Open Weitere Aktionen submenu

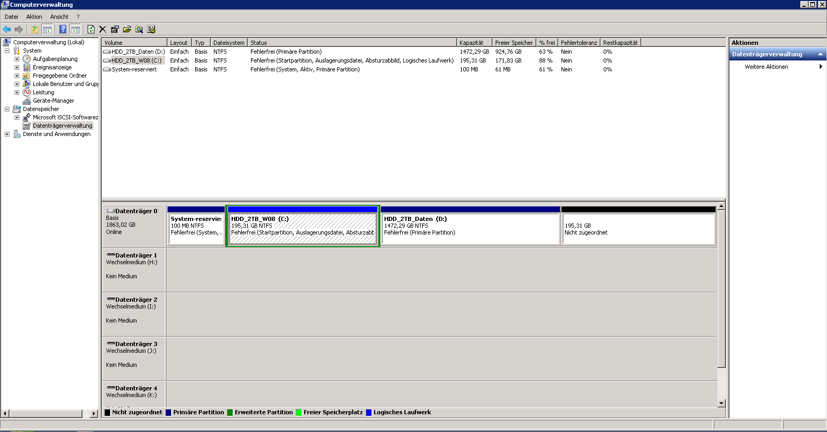[x=777, y=67]
